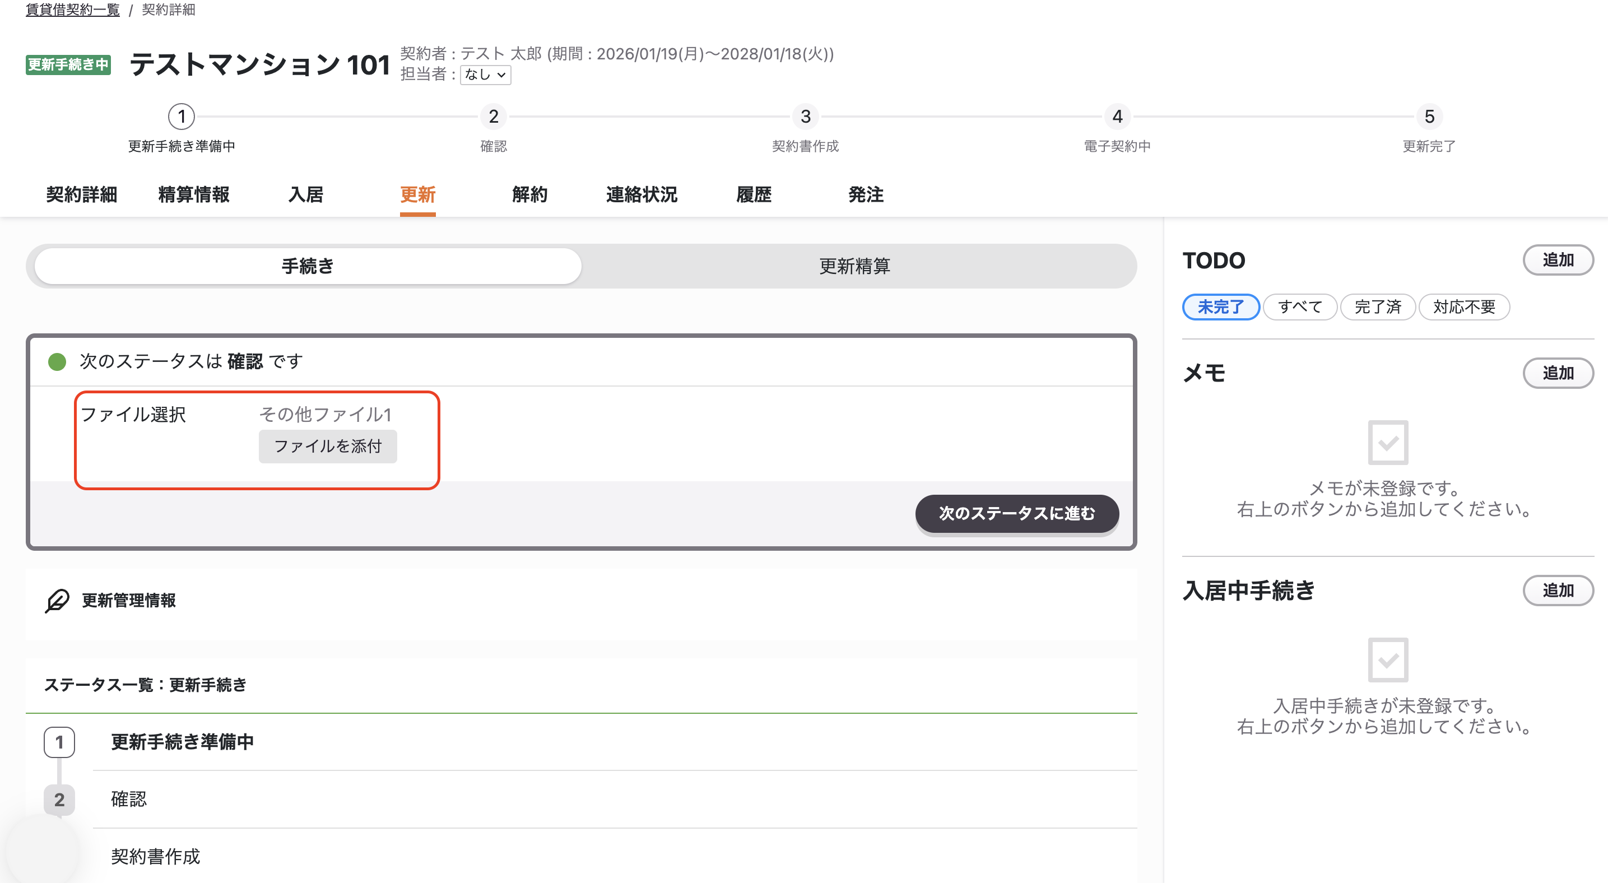Go back to 賃貸借契約一覧 breadcrumb link
This screenshot has height=883, width=1608.
pyautogui.click(x=72, y=10)
